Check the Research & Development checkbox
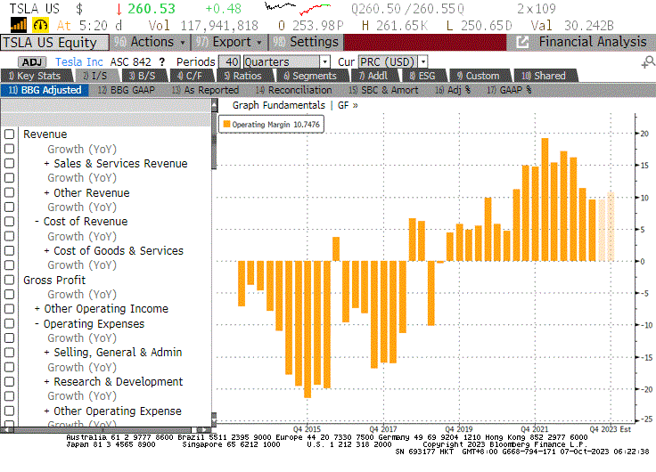The width and height of the screenshot is (656, 472). (x=9, y=382)
